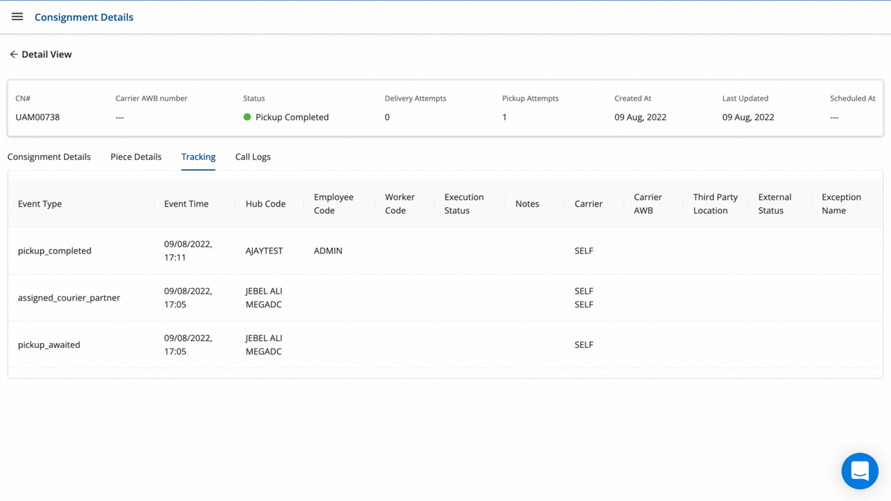The image size is (891, 501).
Task: Open the chat support bubble
Action: 860,471
